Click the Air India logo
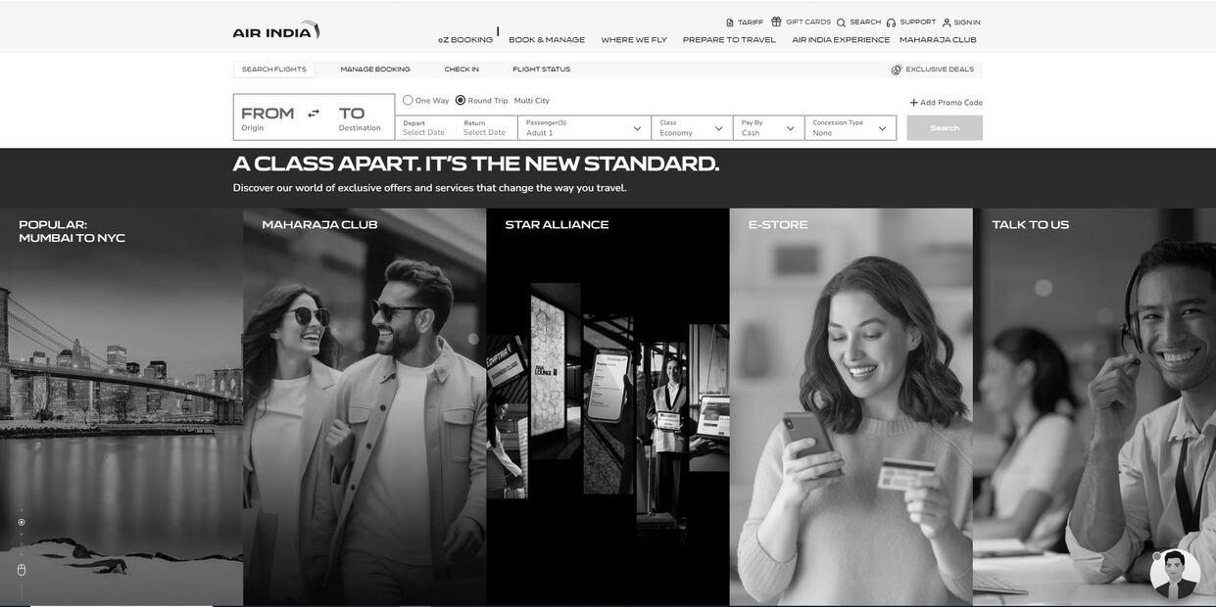1216x607 pixels. click(275, 30)
